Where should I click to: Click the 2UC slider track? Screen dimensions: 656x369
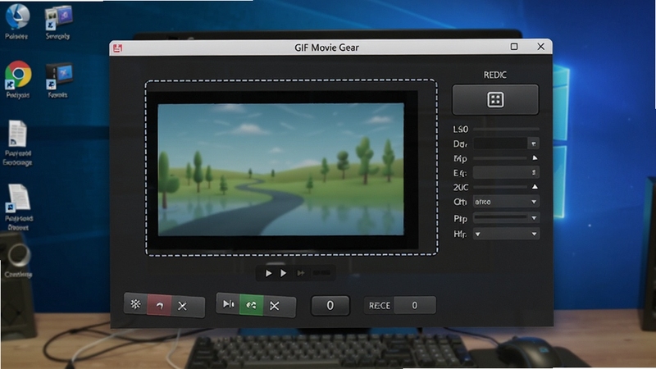pyautogui.click(x=500, y=187)
